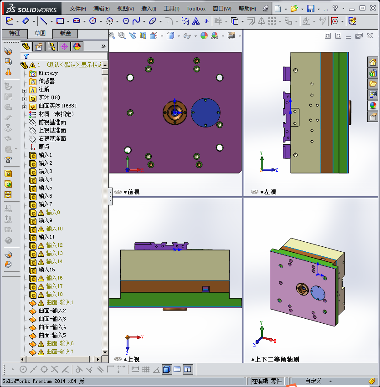Select the Spline tool
This screenshot has height=387, width=380.
click(136, 21)
